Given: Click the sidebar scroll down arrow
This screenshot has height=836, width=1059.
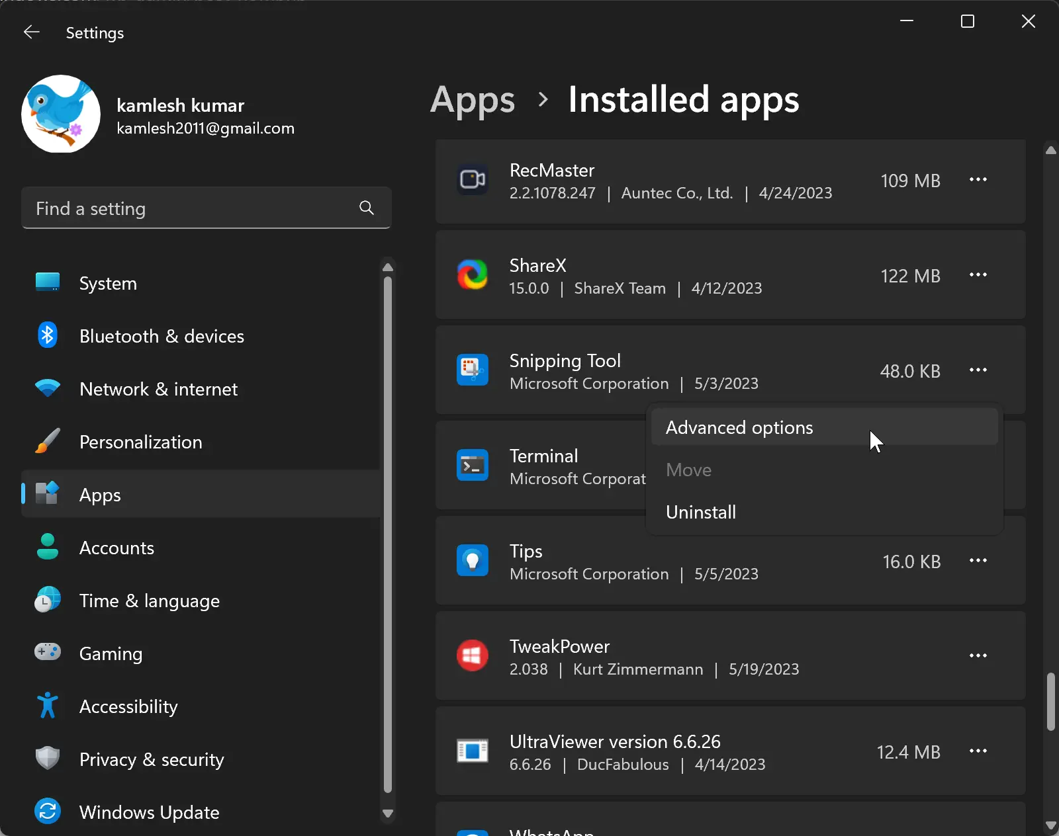Looking at the screenshot, I should (388, 814).
